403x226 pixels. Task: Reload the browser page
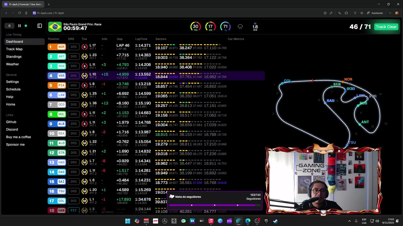coord(20,13)
